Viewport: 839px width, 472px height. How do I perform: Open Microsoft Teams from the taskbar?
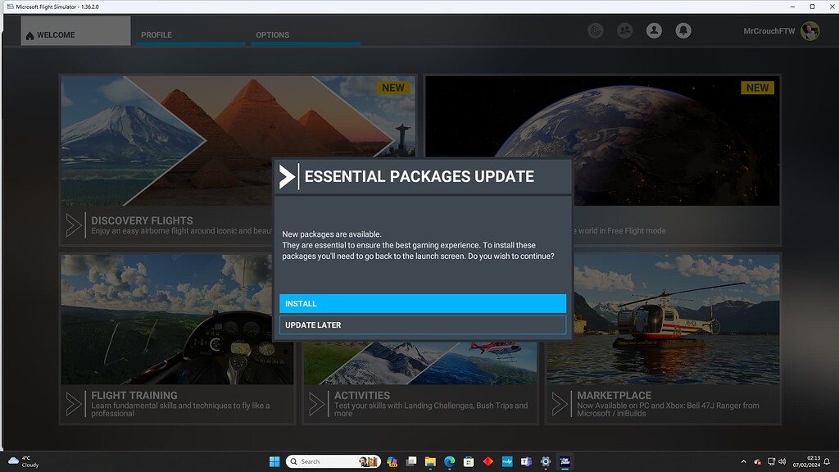pos(525,461)
